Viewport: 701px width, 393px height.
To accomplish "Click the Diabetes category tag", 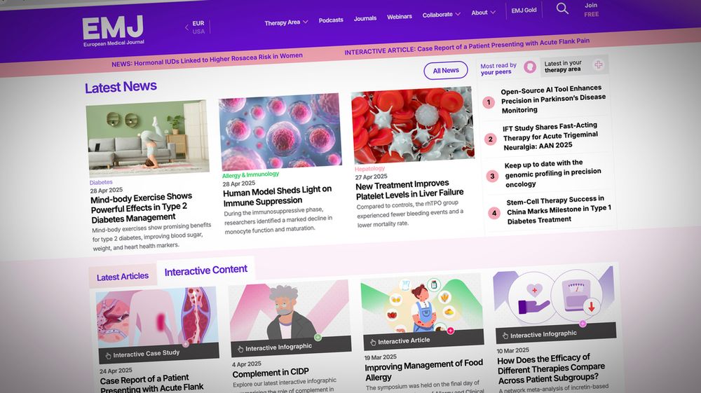I will click(101, 182).
